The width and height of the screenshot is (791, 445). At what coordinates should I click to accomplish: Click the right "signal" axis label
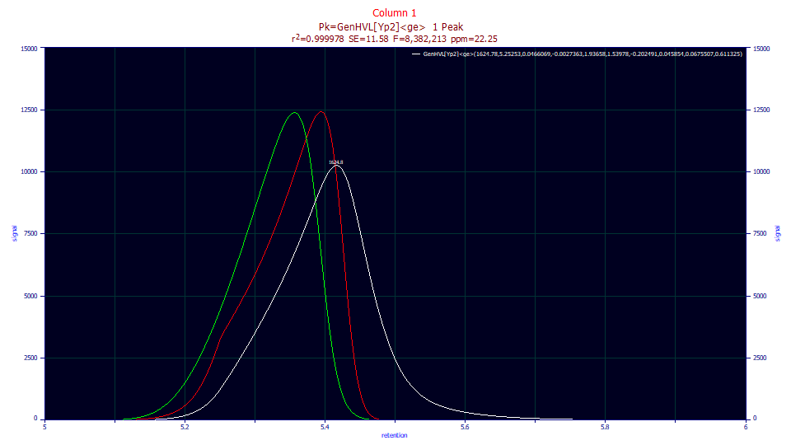pyautogui.click(x=777, y=233)
